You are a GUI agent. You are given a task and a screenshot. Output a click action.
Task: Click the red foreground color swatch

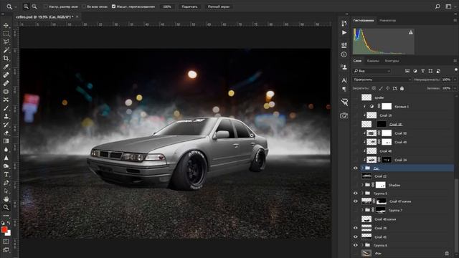[4, 230]
